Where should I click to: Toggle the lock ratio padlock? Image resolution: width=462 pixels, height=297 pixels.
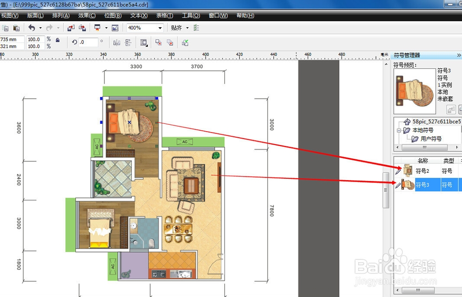coord(58,40)
